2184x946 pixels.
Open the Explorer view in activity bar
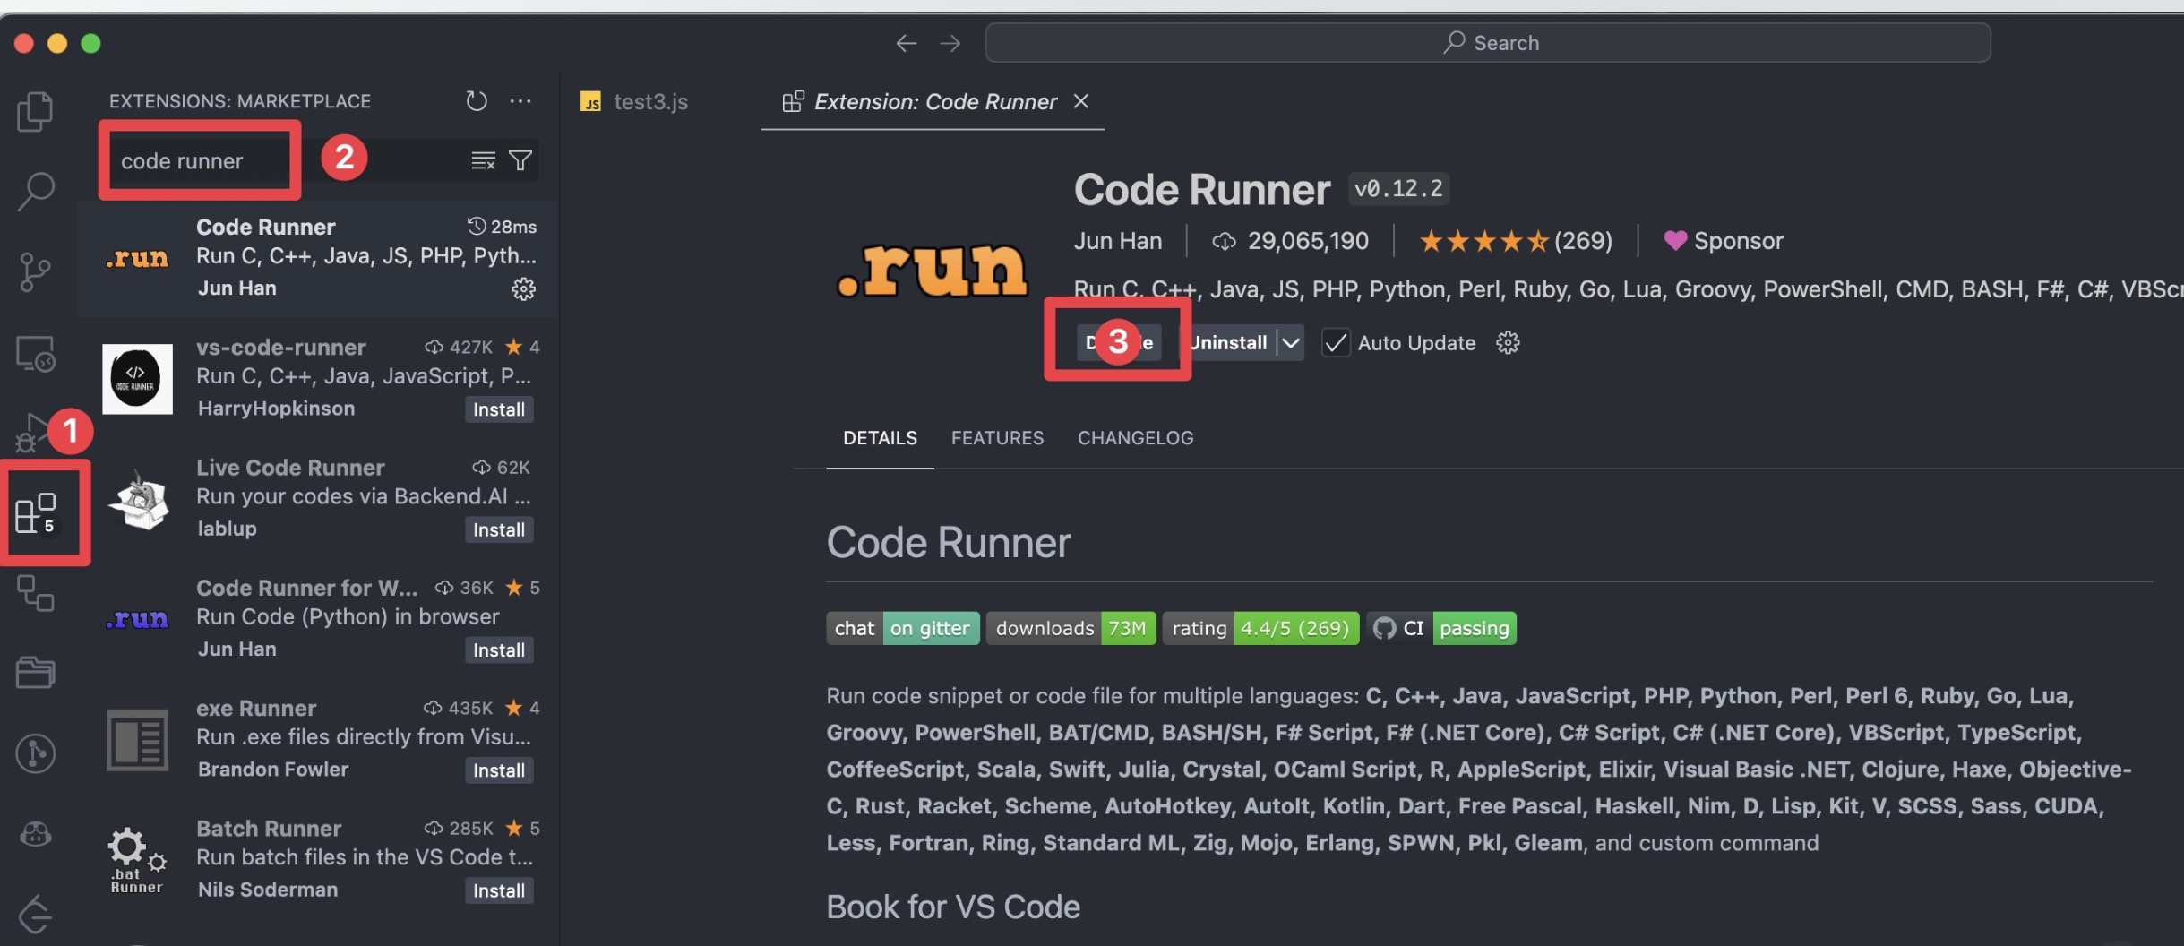[35, 111]
